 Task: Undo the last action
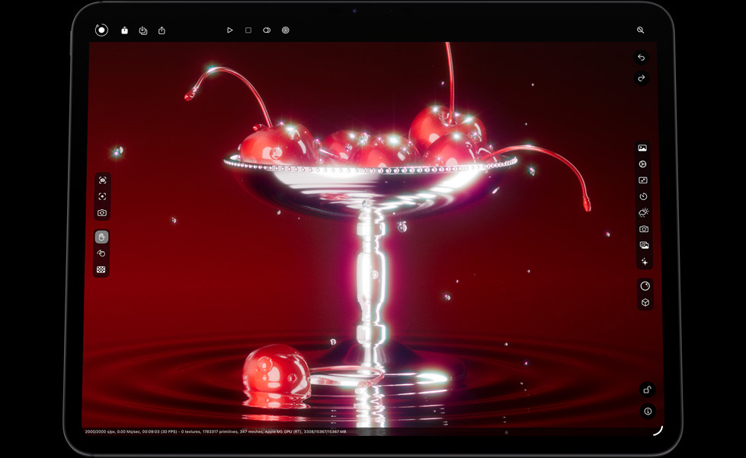[x=642, y=58]
